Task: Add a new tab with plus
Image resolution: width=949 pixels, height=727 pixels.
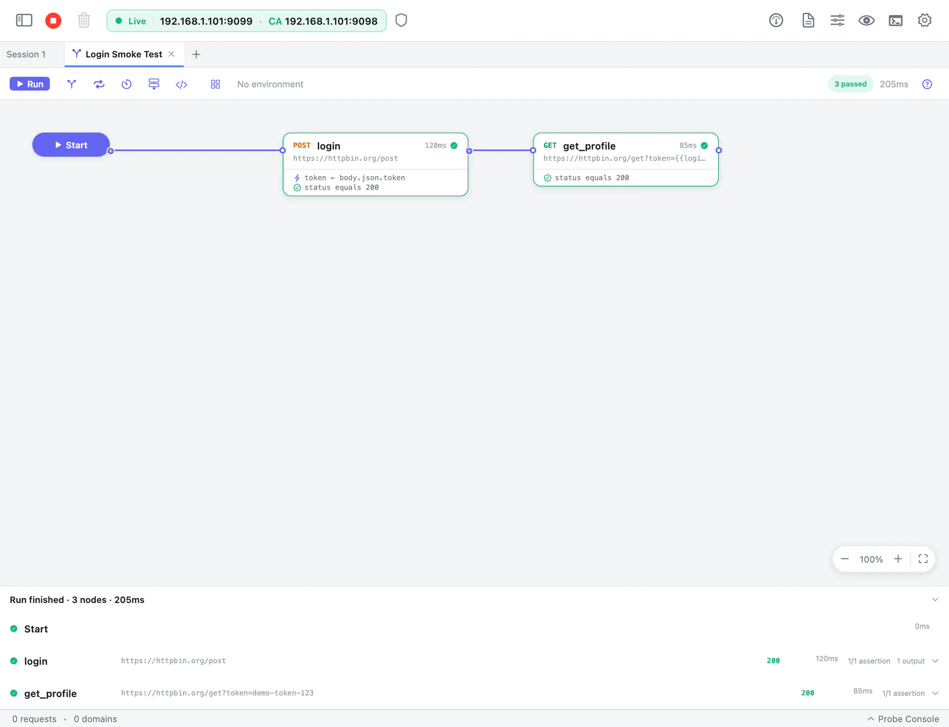Action: coord(196,54)
